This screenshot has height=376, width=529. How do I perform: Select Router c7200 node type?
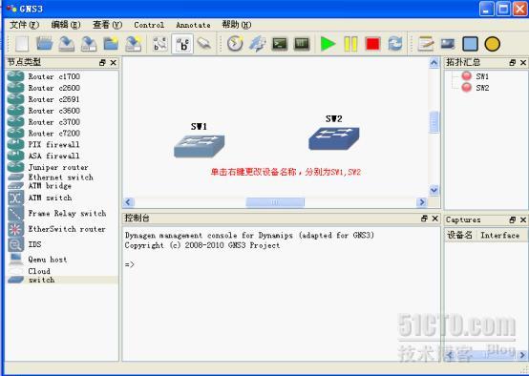click(x=62, y=134)
